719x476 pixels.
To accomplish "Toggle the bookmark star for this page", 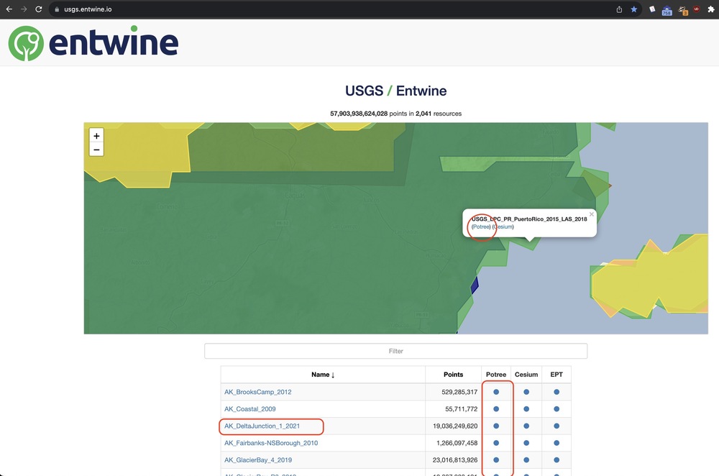I will (633, 9).
